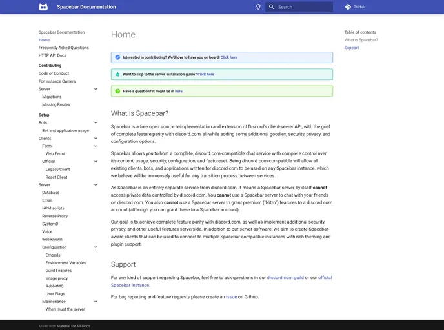Viewport: 444px width, 330px height.
Task: Collapse the Clients section chevron
Action: point(96,139)
